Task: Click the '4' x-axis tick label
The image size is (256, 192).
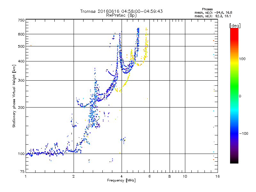Action: coord(122,176)
